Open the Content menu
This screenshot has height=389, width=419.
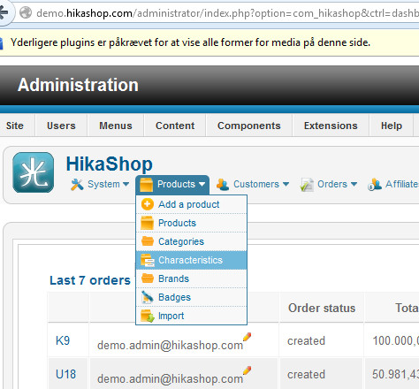[x=175, y=126]
